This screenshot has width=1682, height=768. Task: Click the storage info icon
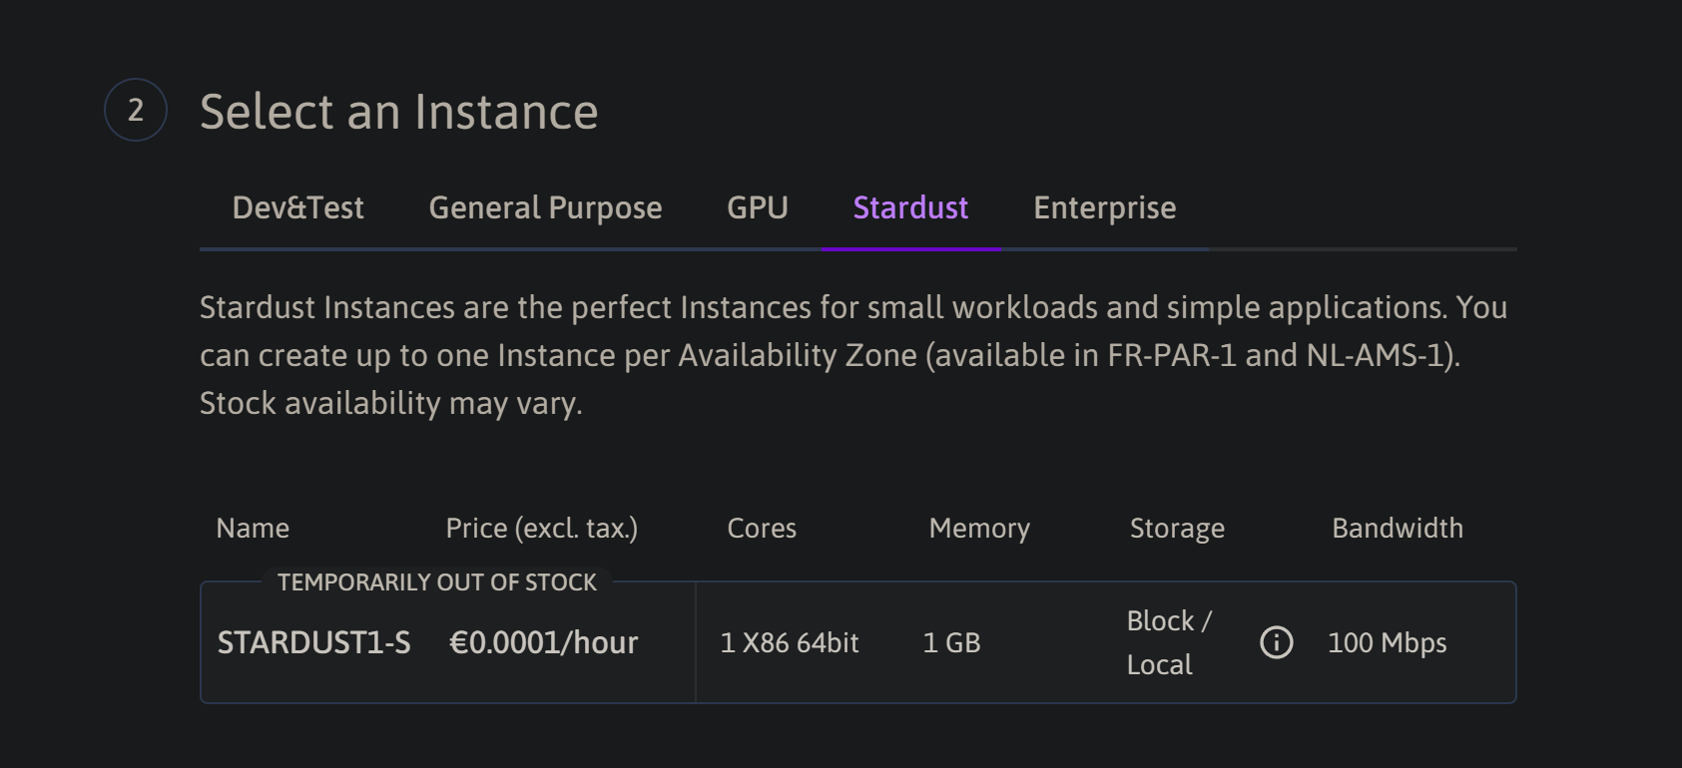(x=1276, y=642)
